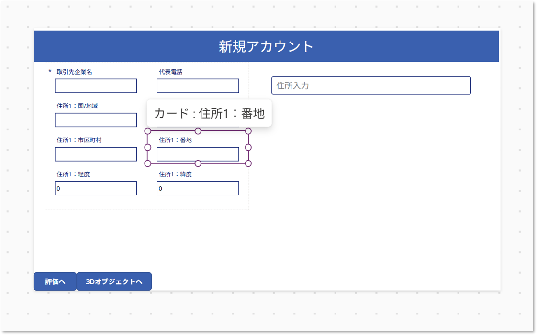The image size is (537, 335).
Task: Click the bottom-right resize handle of selected card
Action: point(248,163)
